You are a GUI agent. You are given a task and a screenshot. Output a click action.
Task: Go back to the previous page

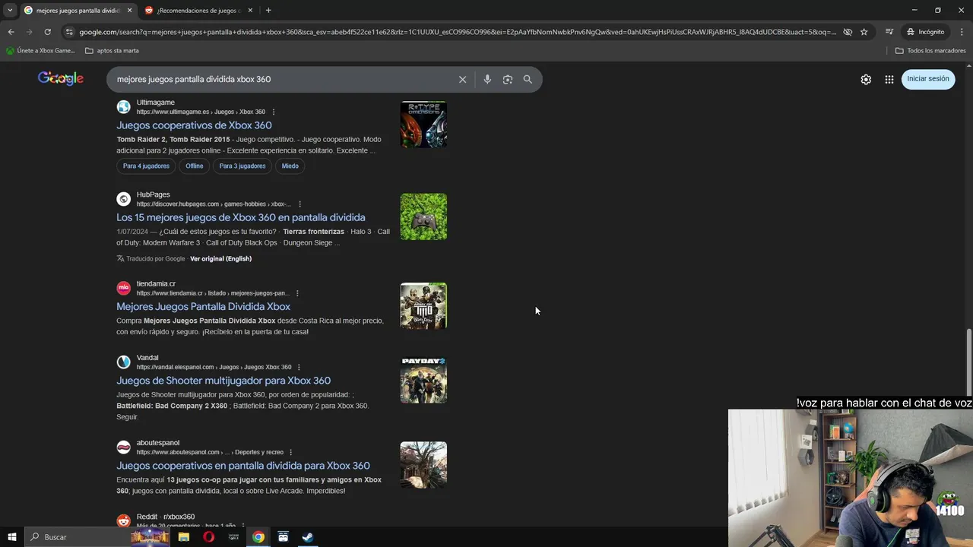11,32
